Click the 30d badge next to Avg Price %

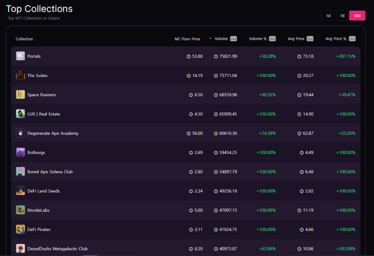click(352, 39)
